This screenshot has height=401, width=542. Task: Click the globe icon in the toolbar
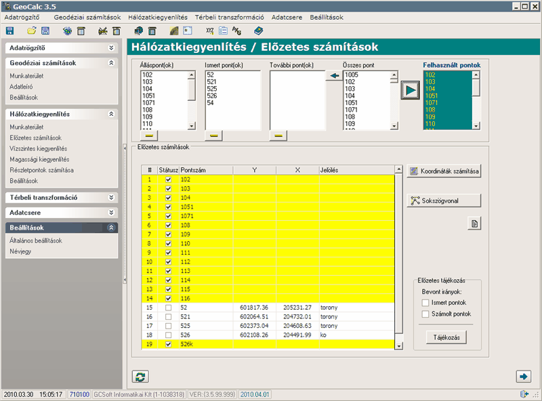67,31
